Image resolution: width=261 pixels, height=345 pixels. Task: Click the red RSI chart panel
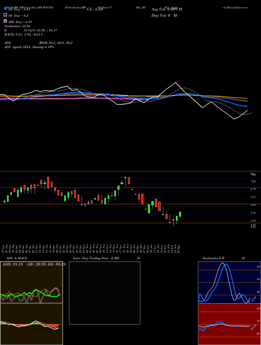[229, 324]
